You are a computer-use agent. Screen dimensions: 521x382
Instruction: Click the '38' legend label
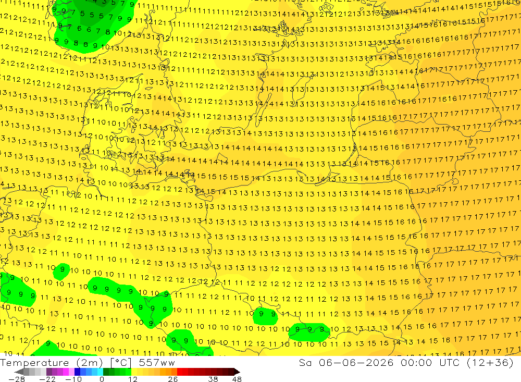click(x=213, y=379)
